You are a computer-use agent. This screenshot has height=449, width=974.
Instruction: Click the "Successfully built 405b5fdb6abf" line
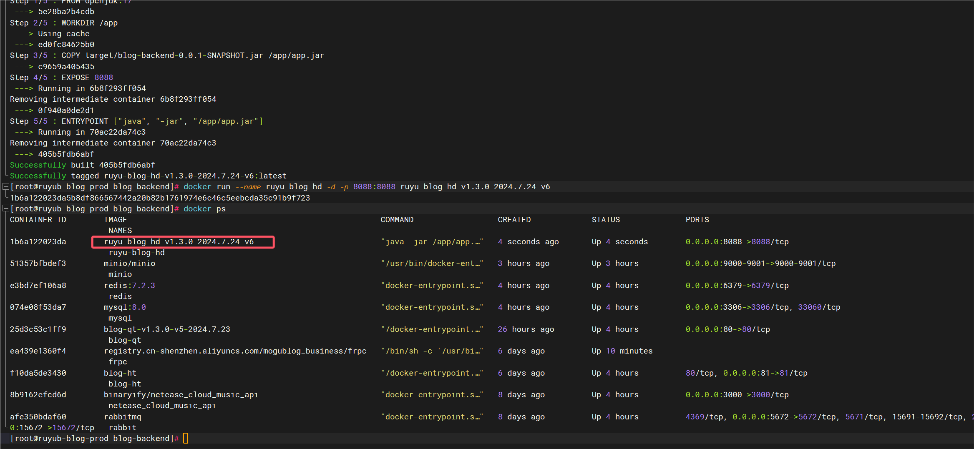[x=83, y=165]
